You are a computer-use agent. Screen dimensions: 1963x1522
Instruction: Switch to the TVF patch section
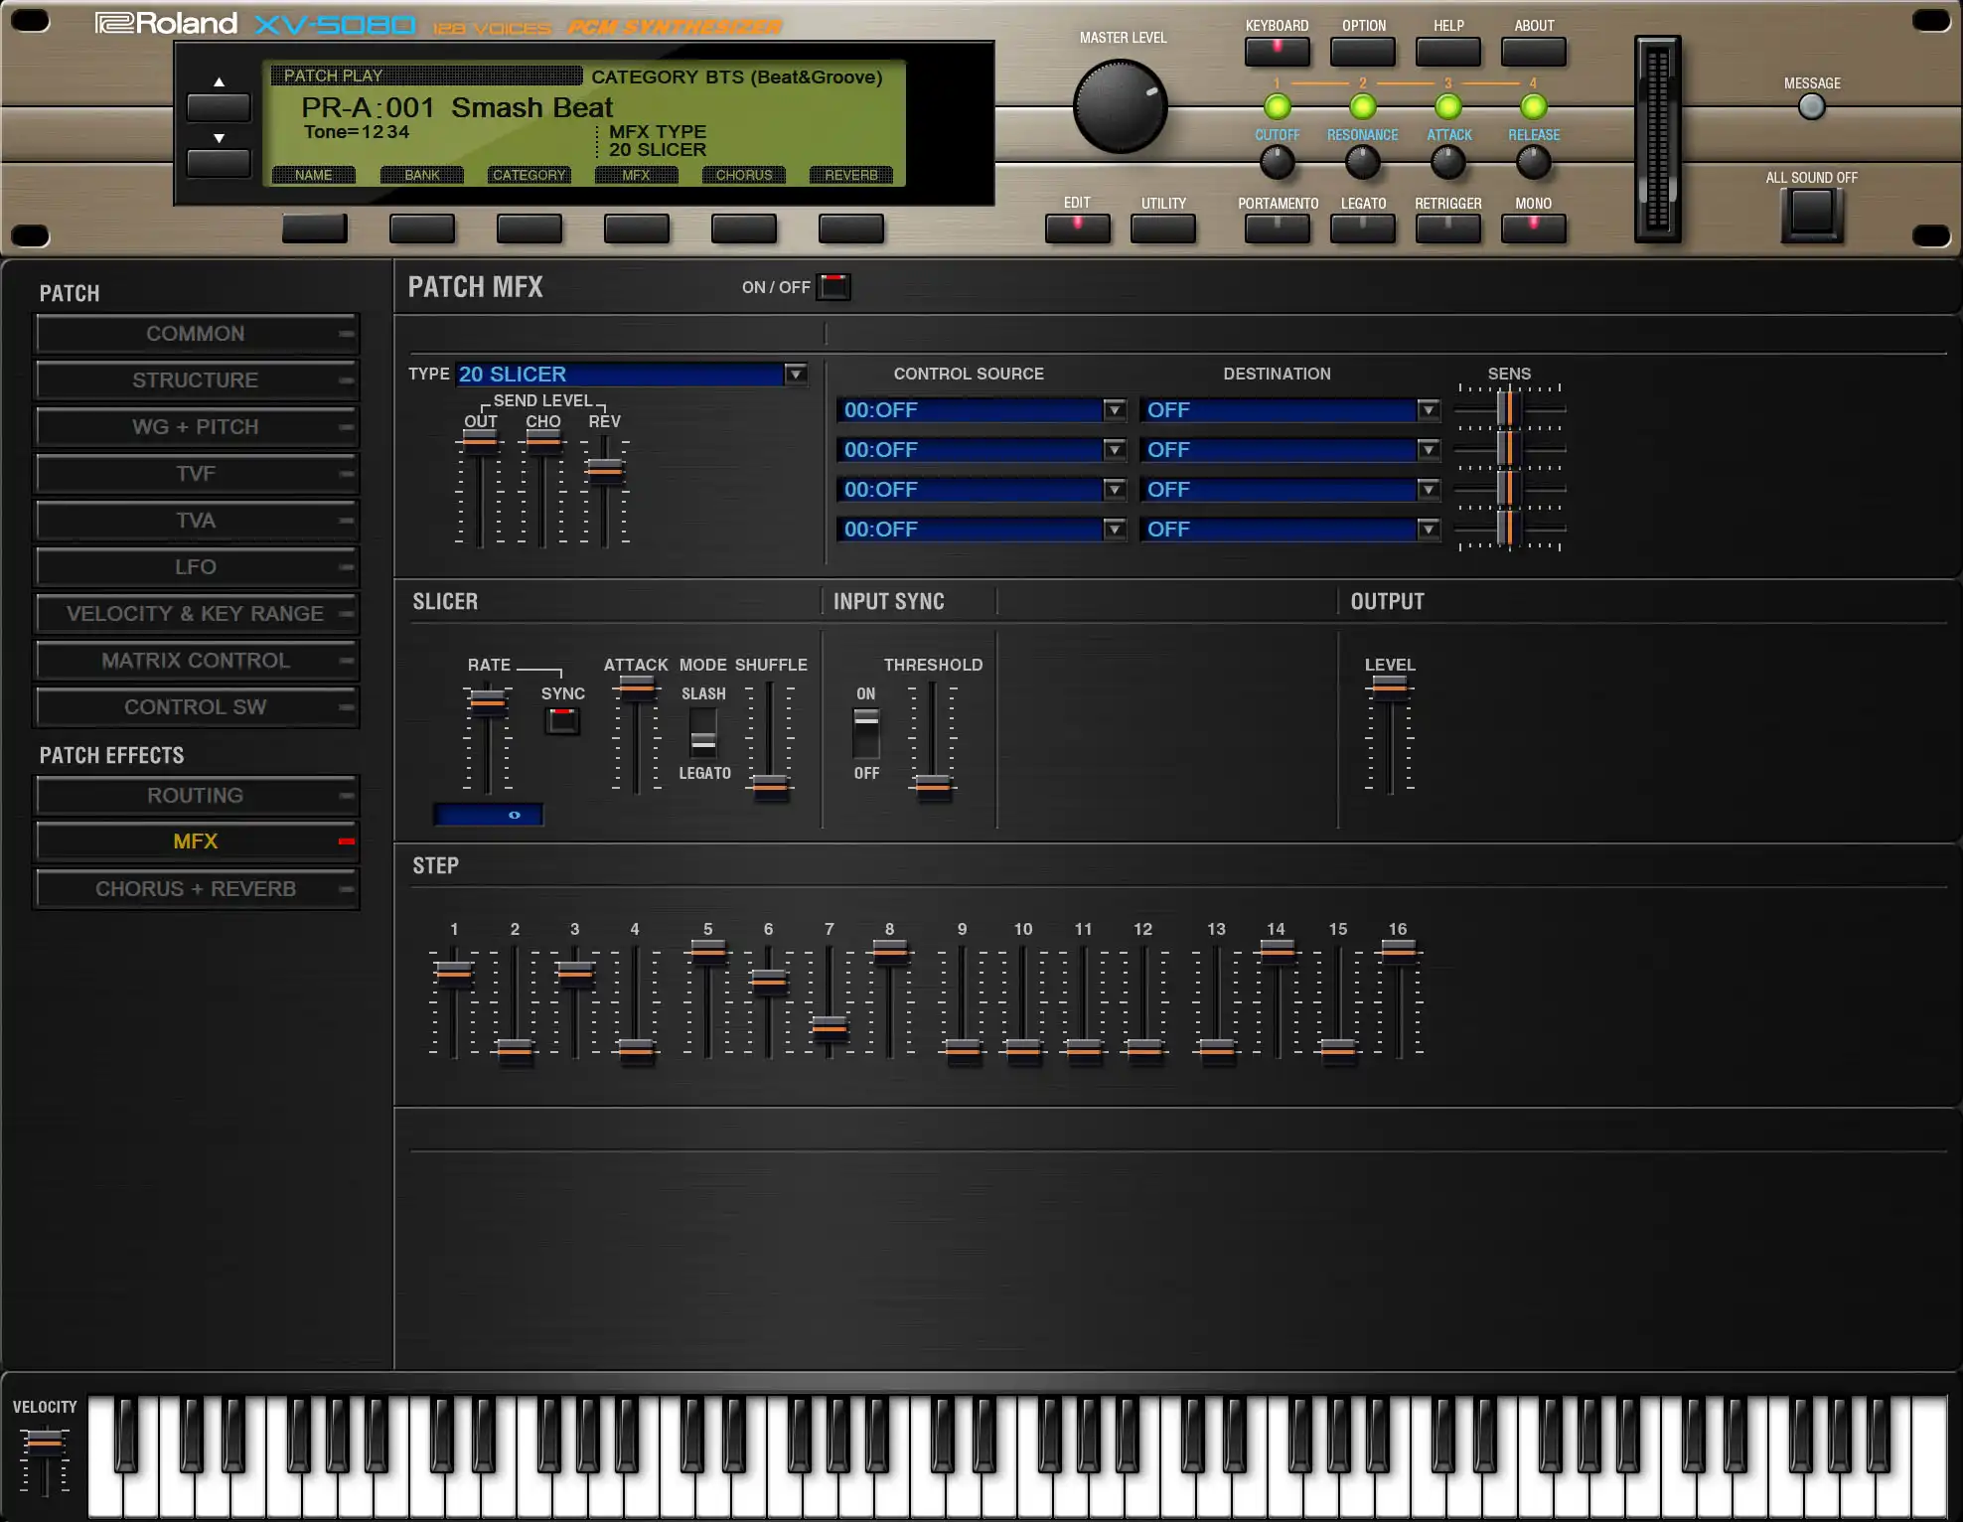tap(196, 474)
